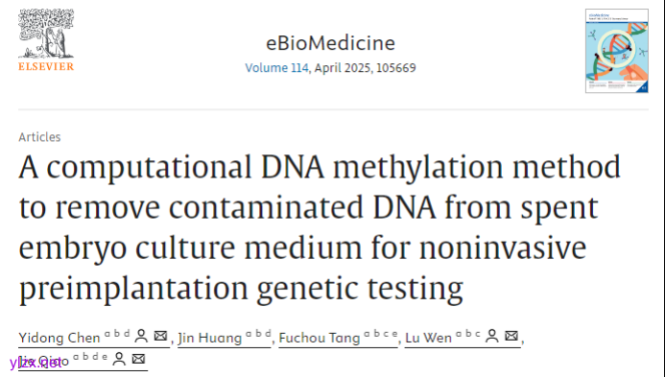Click author name Fuchou Tang
The height and width of the screenshot is (377, 665).
pos(320,338)
